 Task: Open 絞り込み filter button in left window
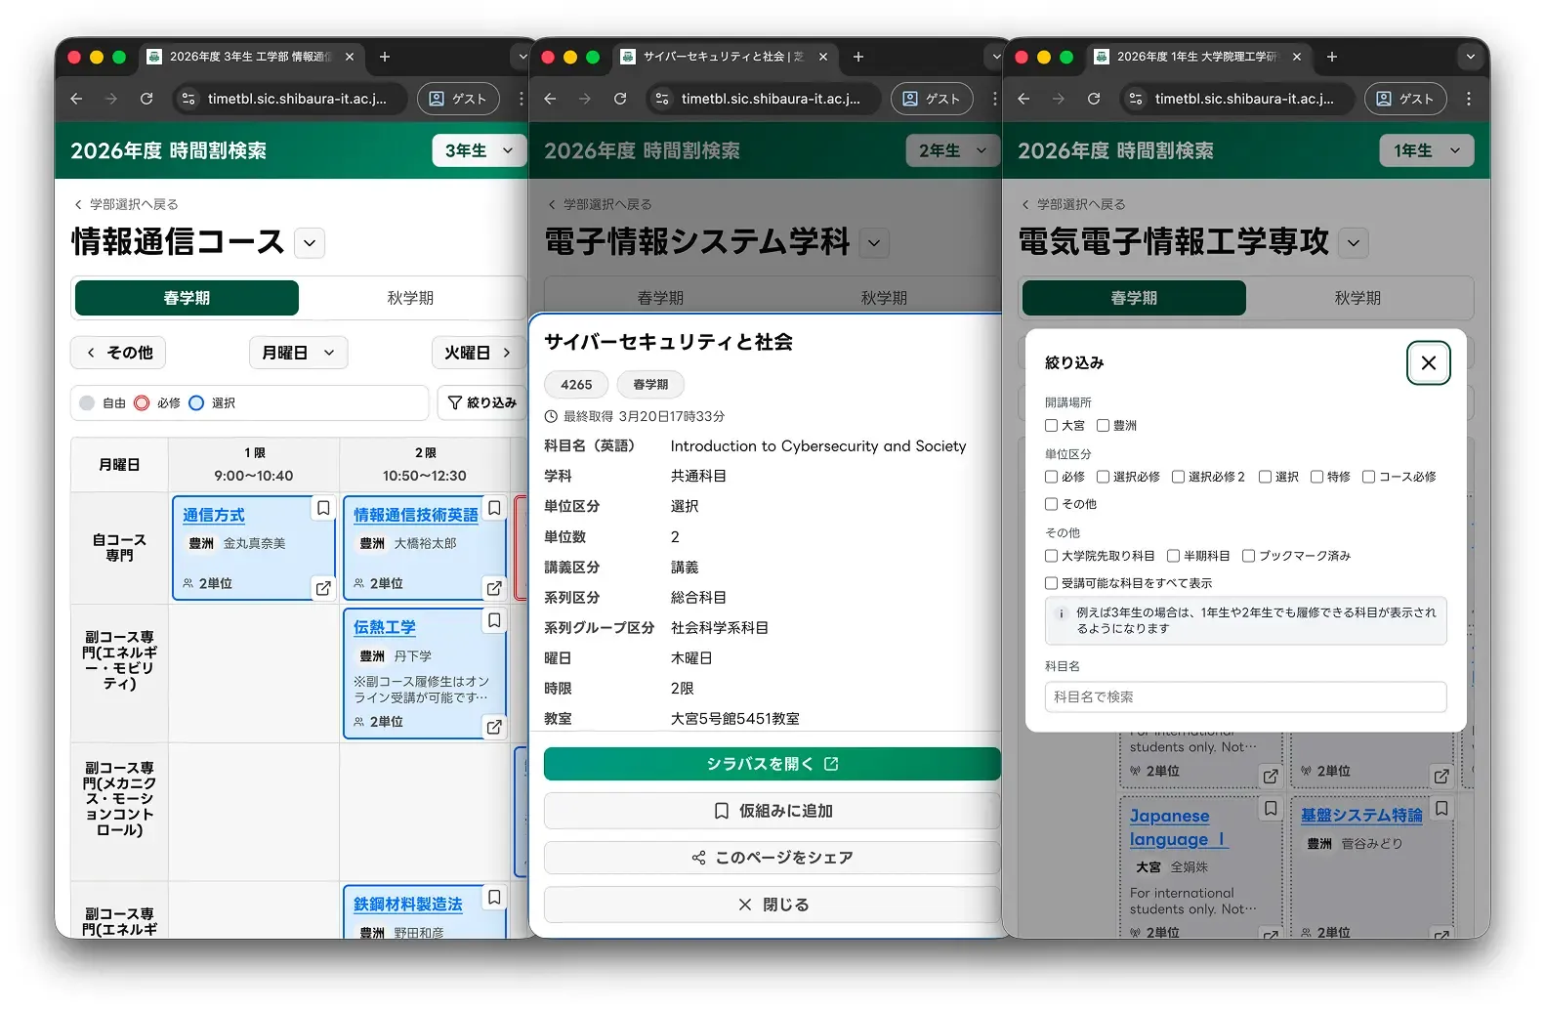point(481,402)
